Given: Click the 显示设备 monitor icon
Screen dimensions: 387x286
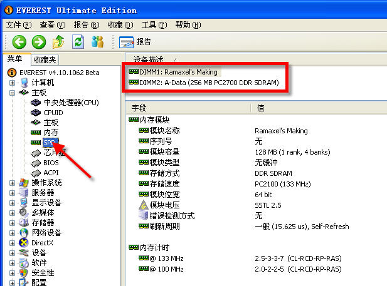Looking at the screenshot, I should (24, 203).
